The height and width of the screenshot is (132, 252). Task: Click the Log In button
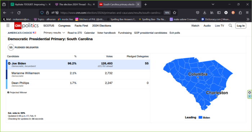click(x=240, y=25)
